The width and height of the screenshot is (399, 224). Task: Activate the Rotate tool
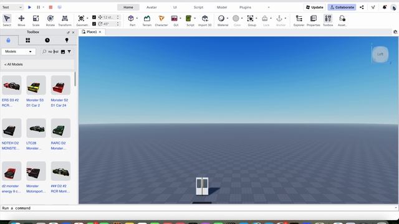50,21
